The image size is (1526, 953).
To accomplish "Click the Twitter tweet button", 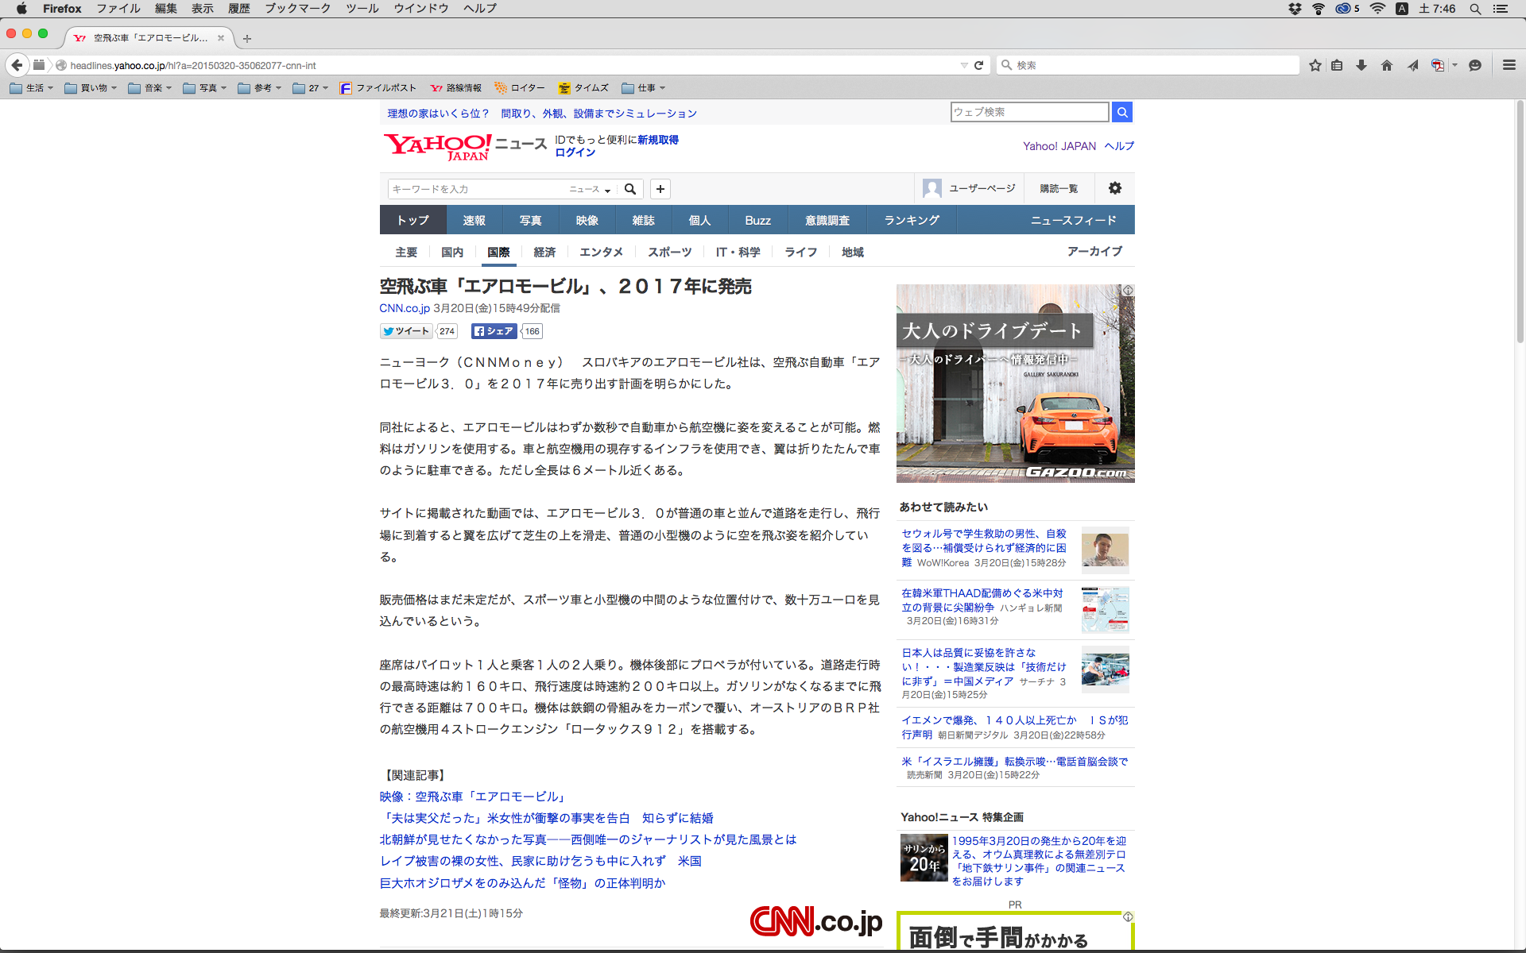I will click(406, 331).
